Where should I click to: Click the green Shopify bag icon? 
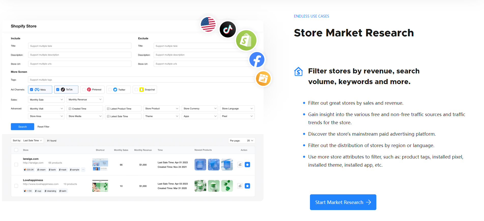[246, 40]
